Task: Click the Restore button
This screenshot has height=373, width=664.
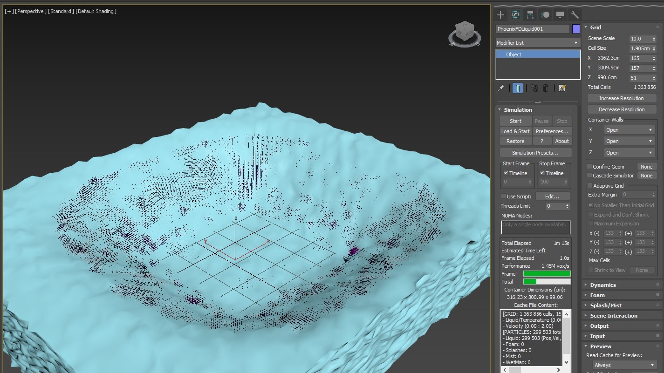Action: pyautogui.click(x=515, y=141)
